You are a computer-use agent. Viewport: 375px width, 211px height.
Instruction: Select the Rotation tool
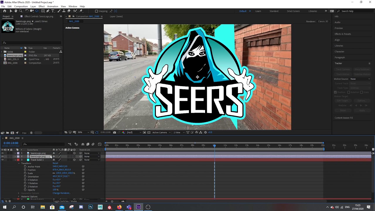[x=27, y=11]
